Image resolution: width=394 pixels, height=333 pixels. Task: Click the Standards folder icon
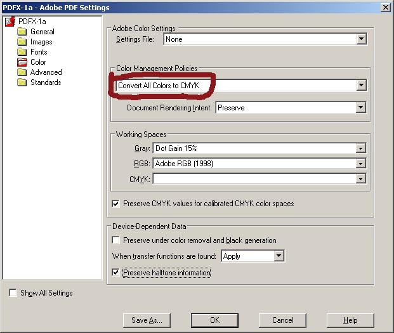click(22, 82)
